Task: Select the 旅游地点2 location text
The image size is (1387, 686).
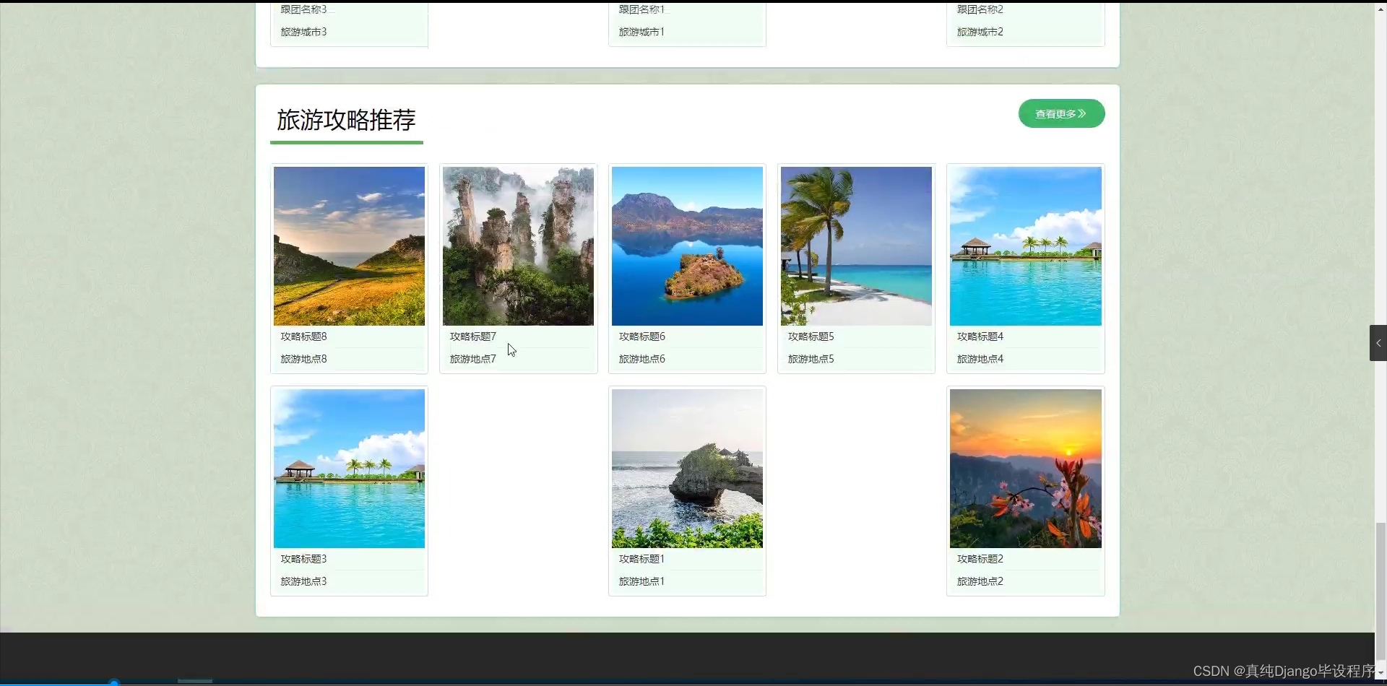Action: click(980, 581)
